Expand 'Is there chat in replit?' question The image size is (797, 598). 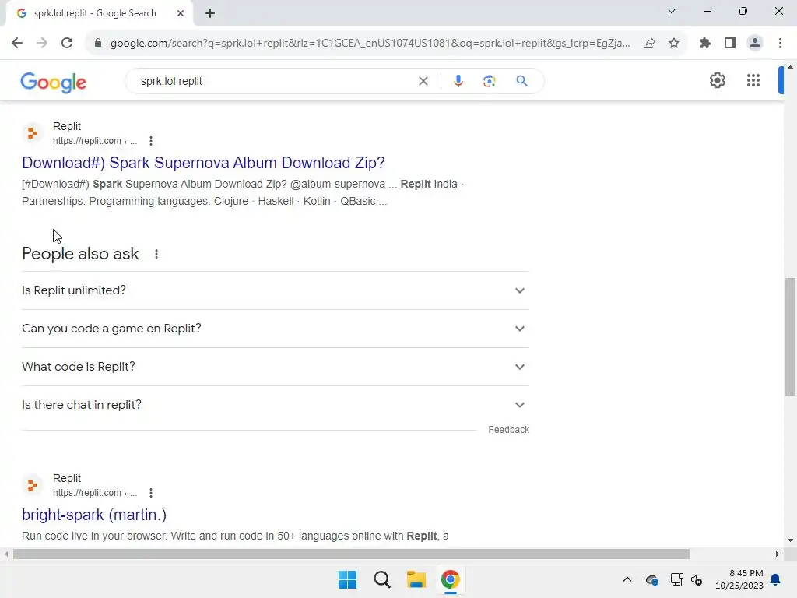(276, 405)
